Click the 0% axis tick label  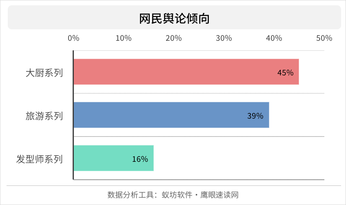click(x=73, y=38)
